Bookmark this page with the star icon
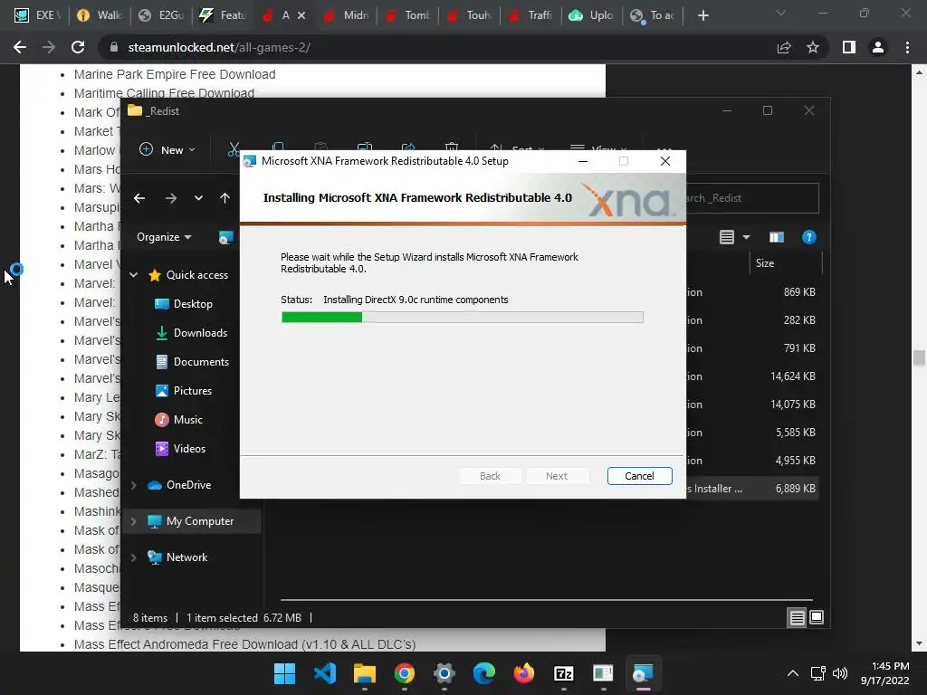Image resolution: width=927 pixels, height=695 pixels. (813, 47)
